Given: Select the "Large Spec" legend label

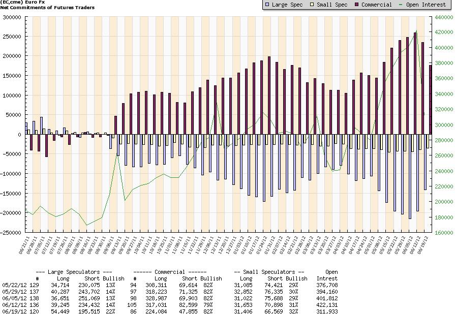Looking at the screenshot, I should [287, 5].
